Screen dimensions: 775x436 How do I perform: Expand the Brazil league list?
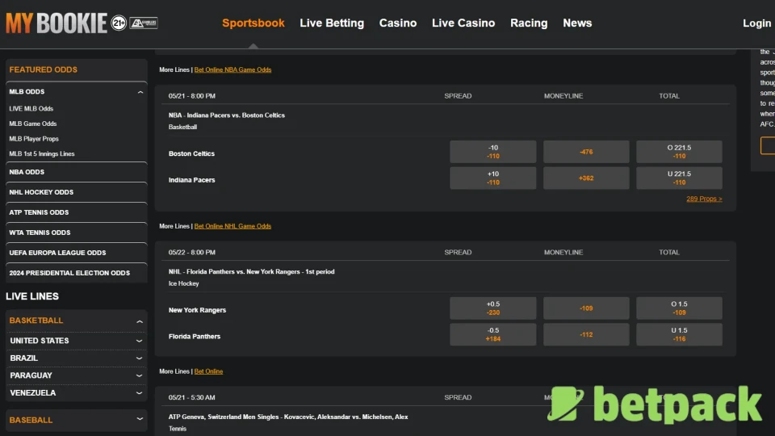tap(140, 358)
